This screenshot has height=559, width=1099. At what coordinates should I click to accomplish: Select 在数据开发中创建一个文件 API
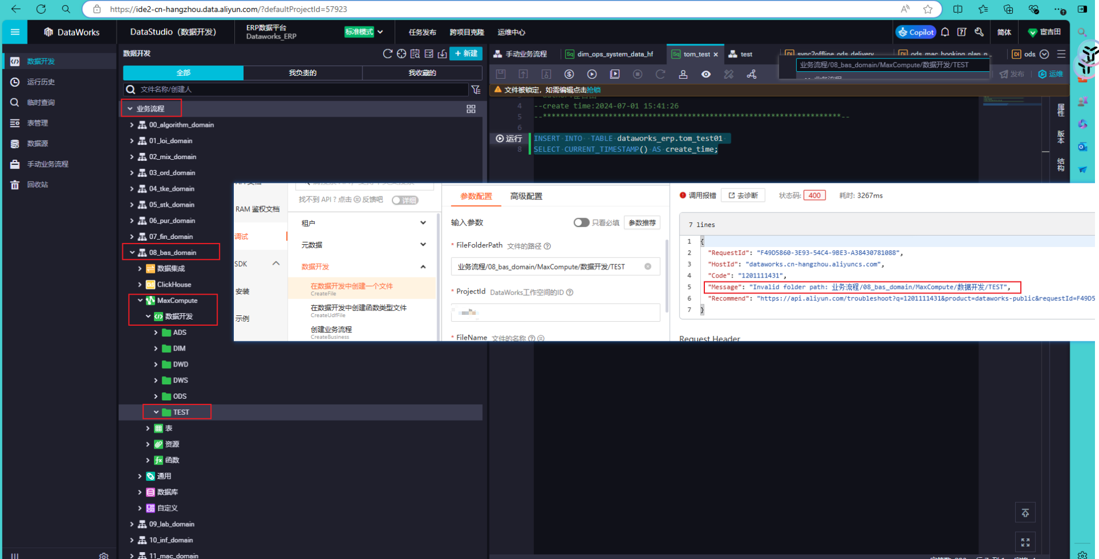point(362,288)
